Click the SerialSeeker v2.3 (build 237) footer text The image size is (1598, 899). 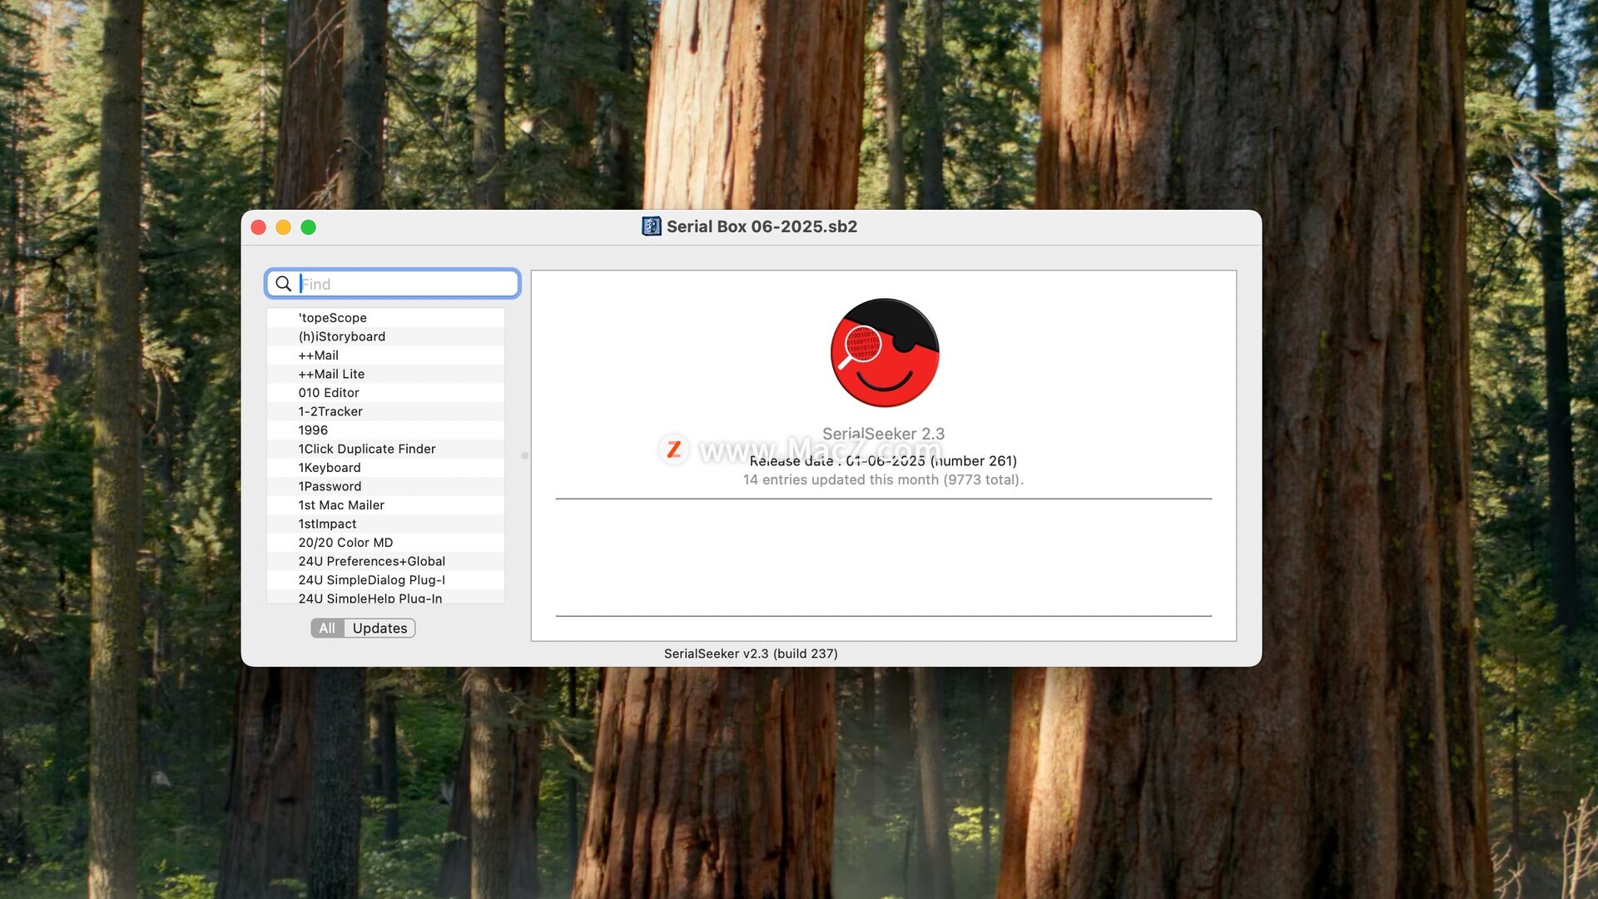[751, 653]
